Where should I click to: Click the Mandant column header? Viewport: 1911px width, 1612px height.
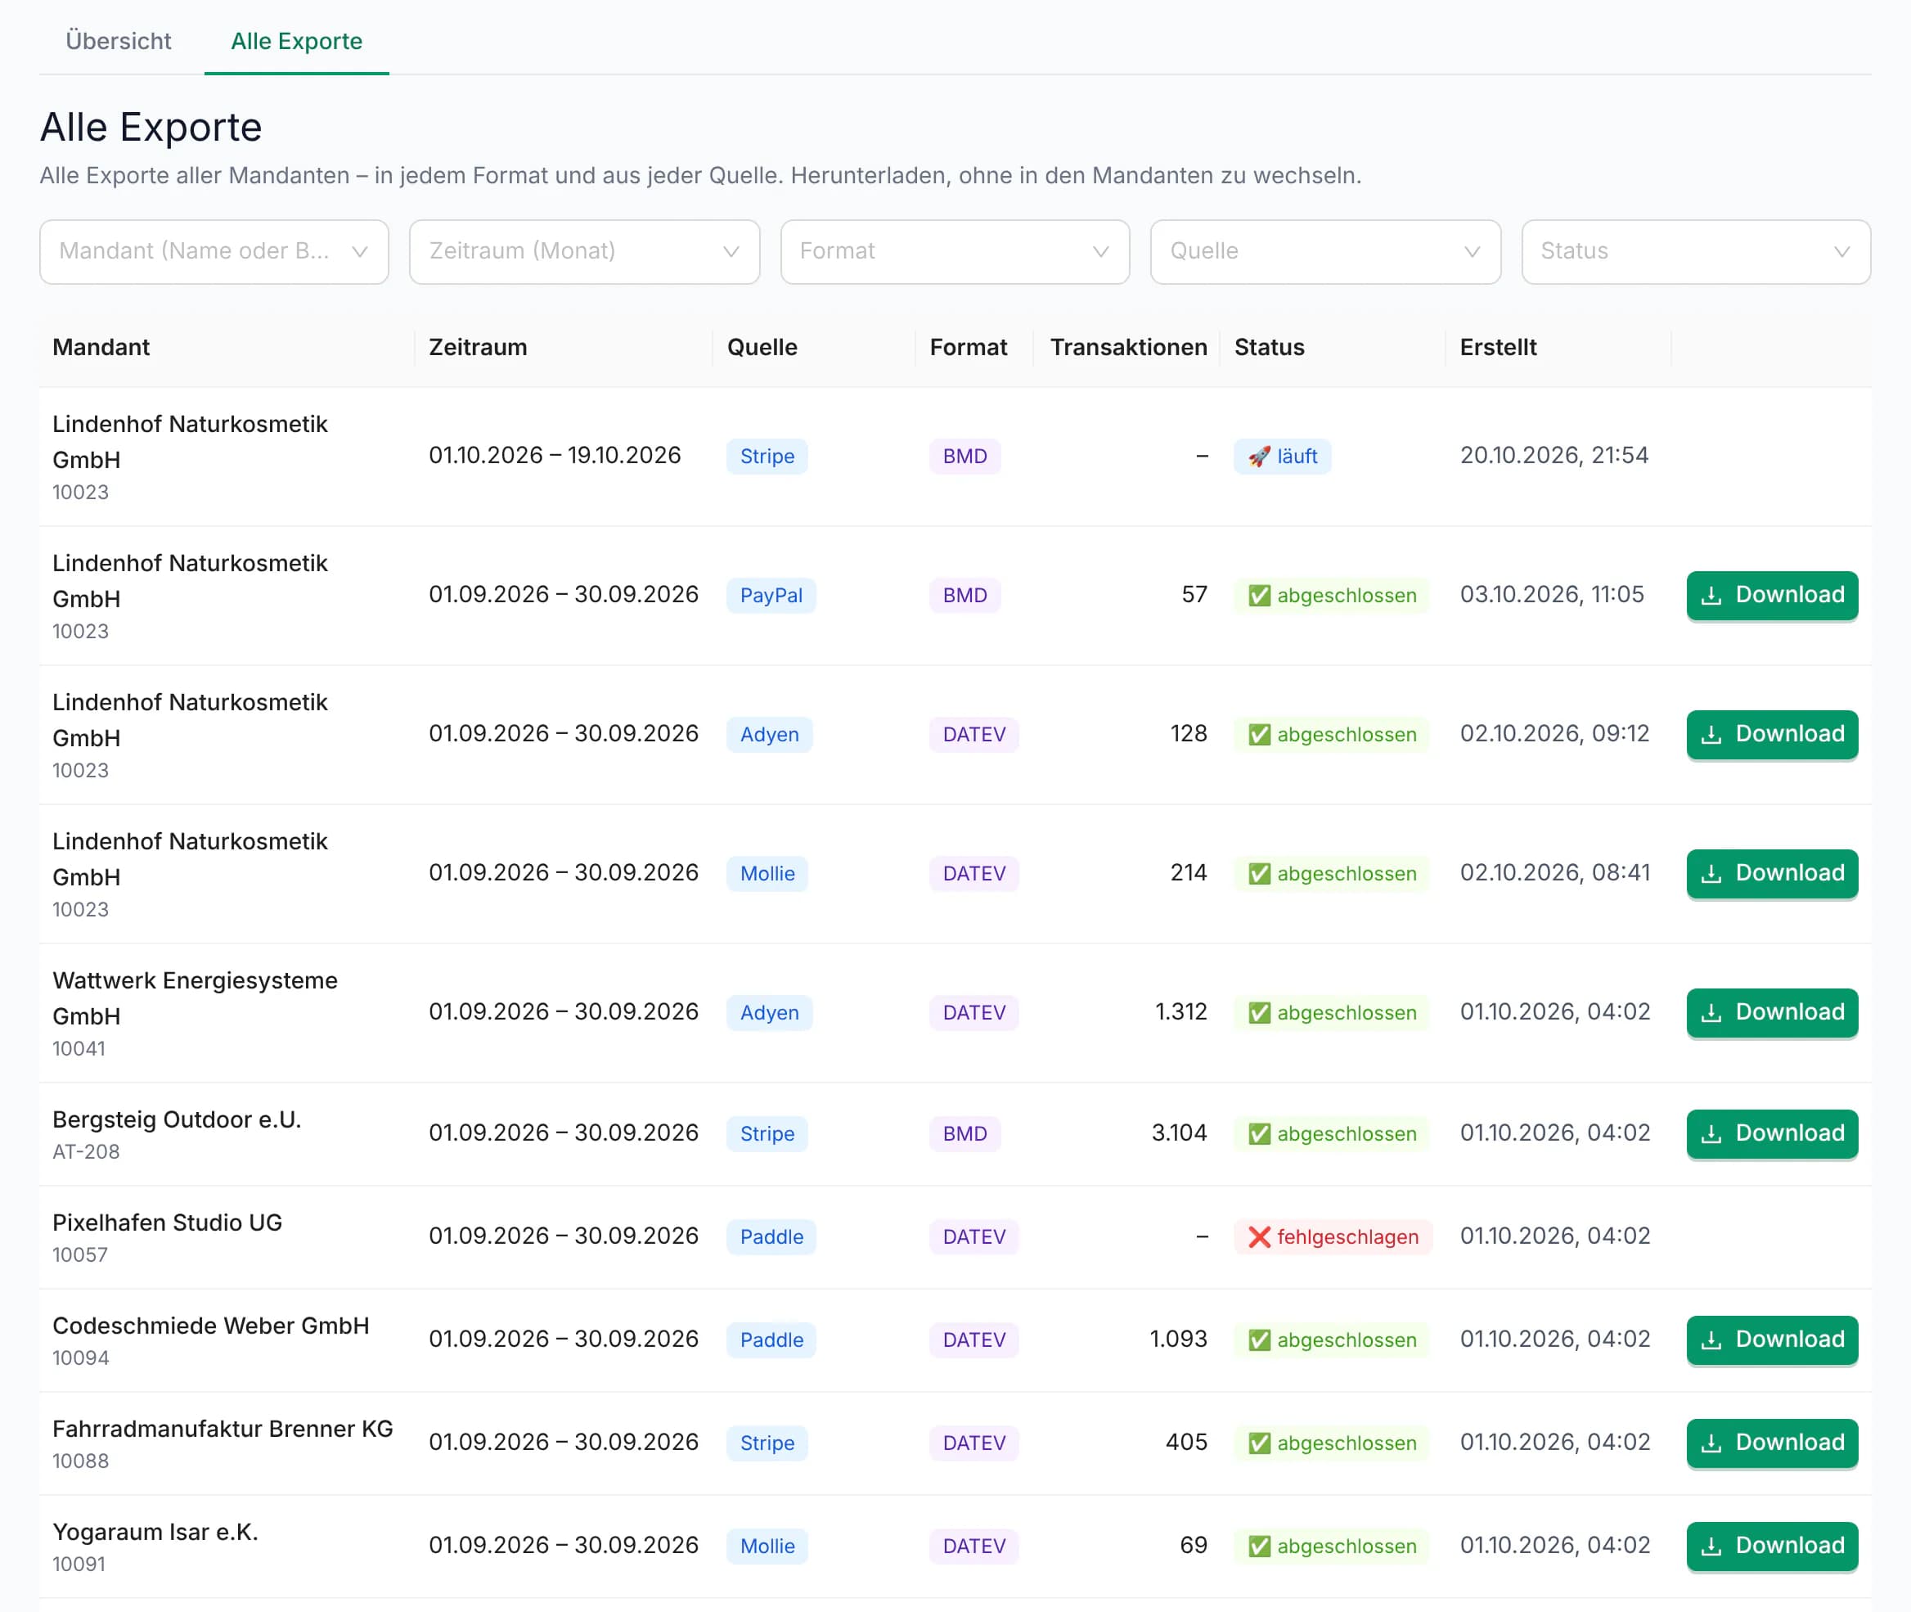(101, 347)
